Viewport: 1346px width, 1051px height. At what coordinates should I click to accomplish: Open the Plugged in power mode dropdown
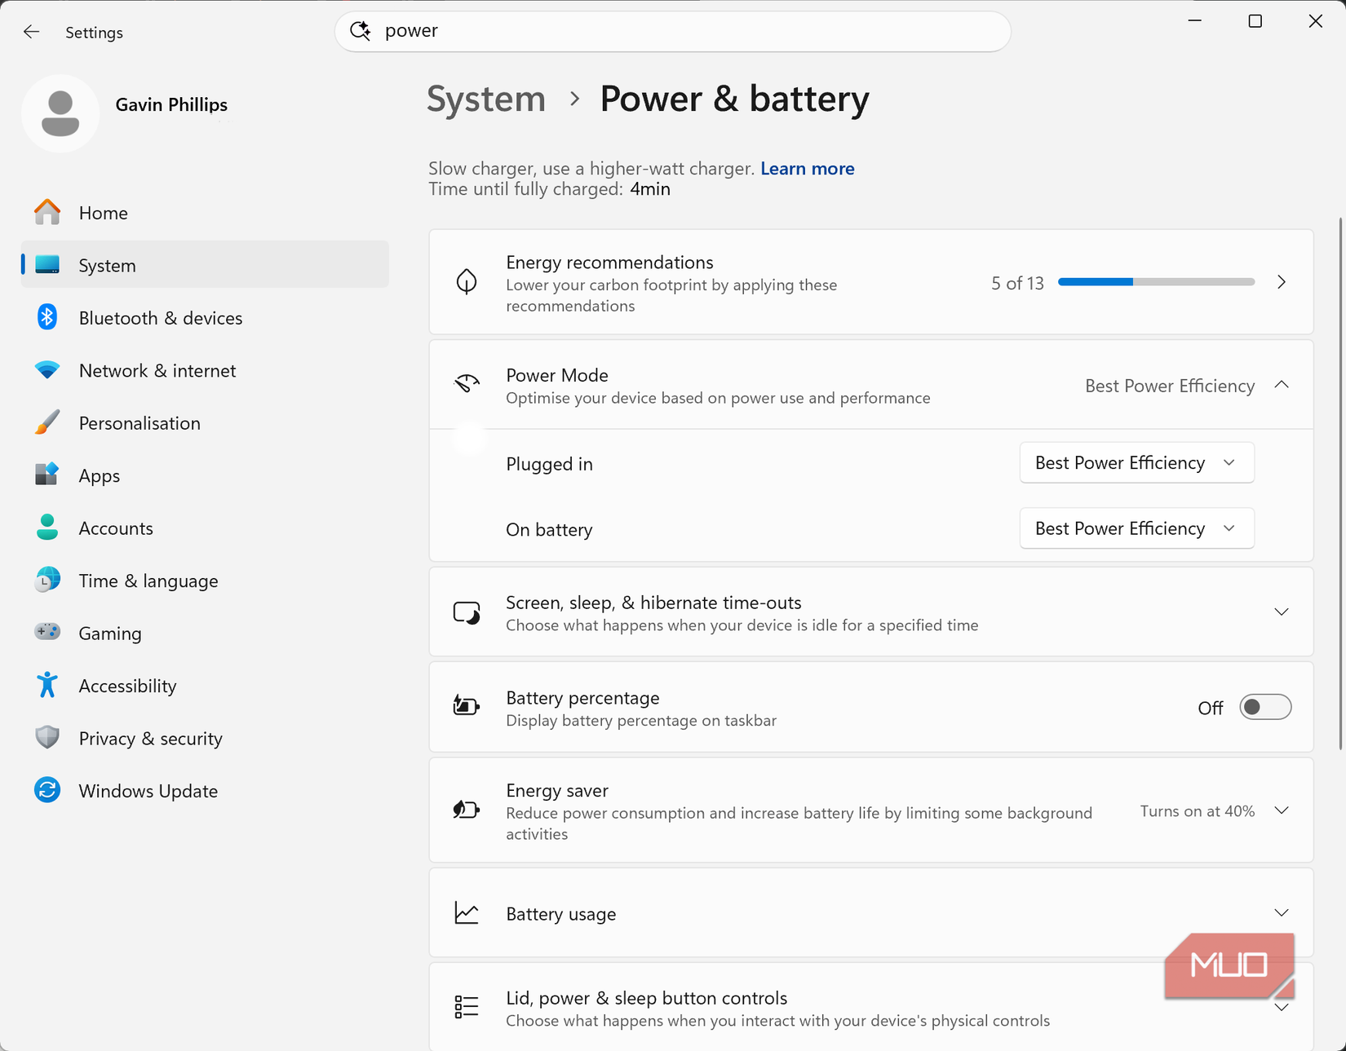pyautogui.click(x=1136, y=462)
